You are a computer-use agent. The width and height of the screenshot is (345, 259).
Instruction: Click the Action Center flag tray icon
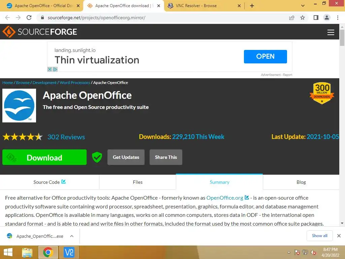pos(297,252)
